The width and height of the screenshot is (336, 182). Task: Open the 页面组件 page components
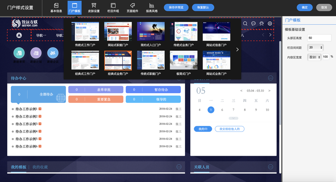point(132,7)
